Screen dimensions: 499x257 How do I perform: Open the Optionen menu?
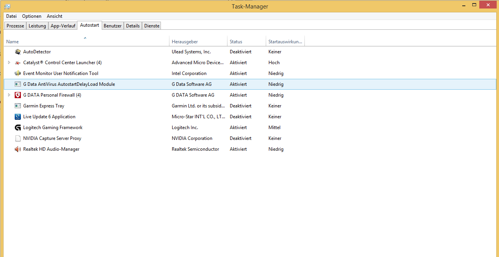(32, 16)
